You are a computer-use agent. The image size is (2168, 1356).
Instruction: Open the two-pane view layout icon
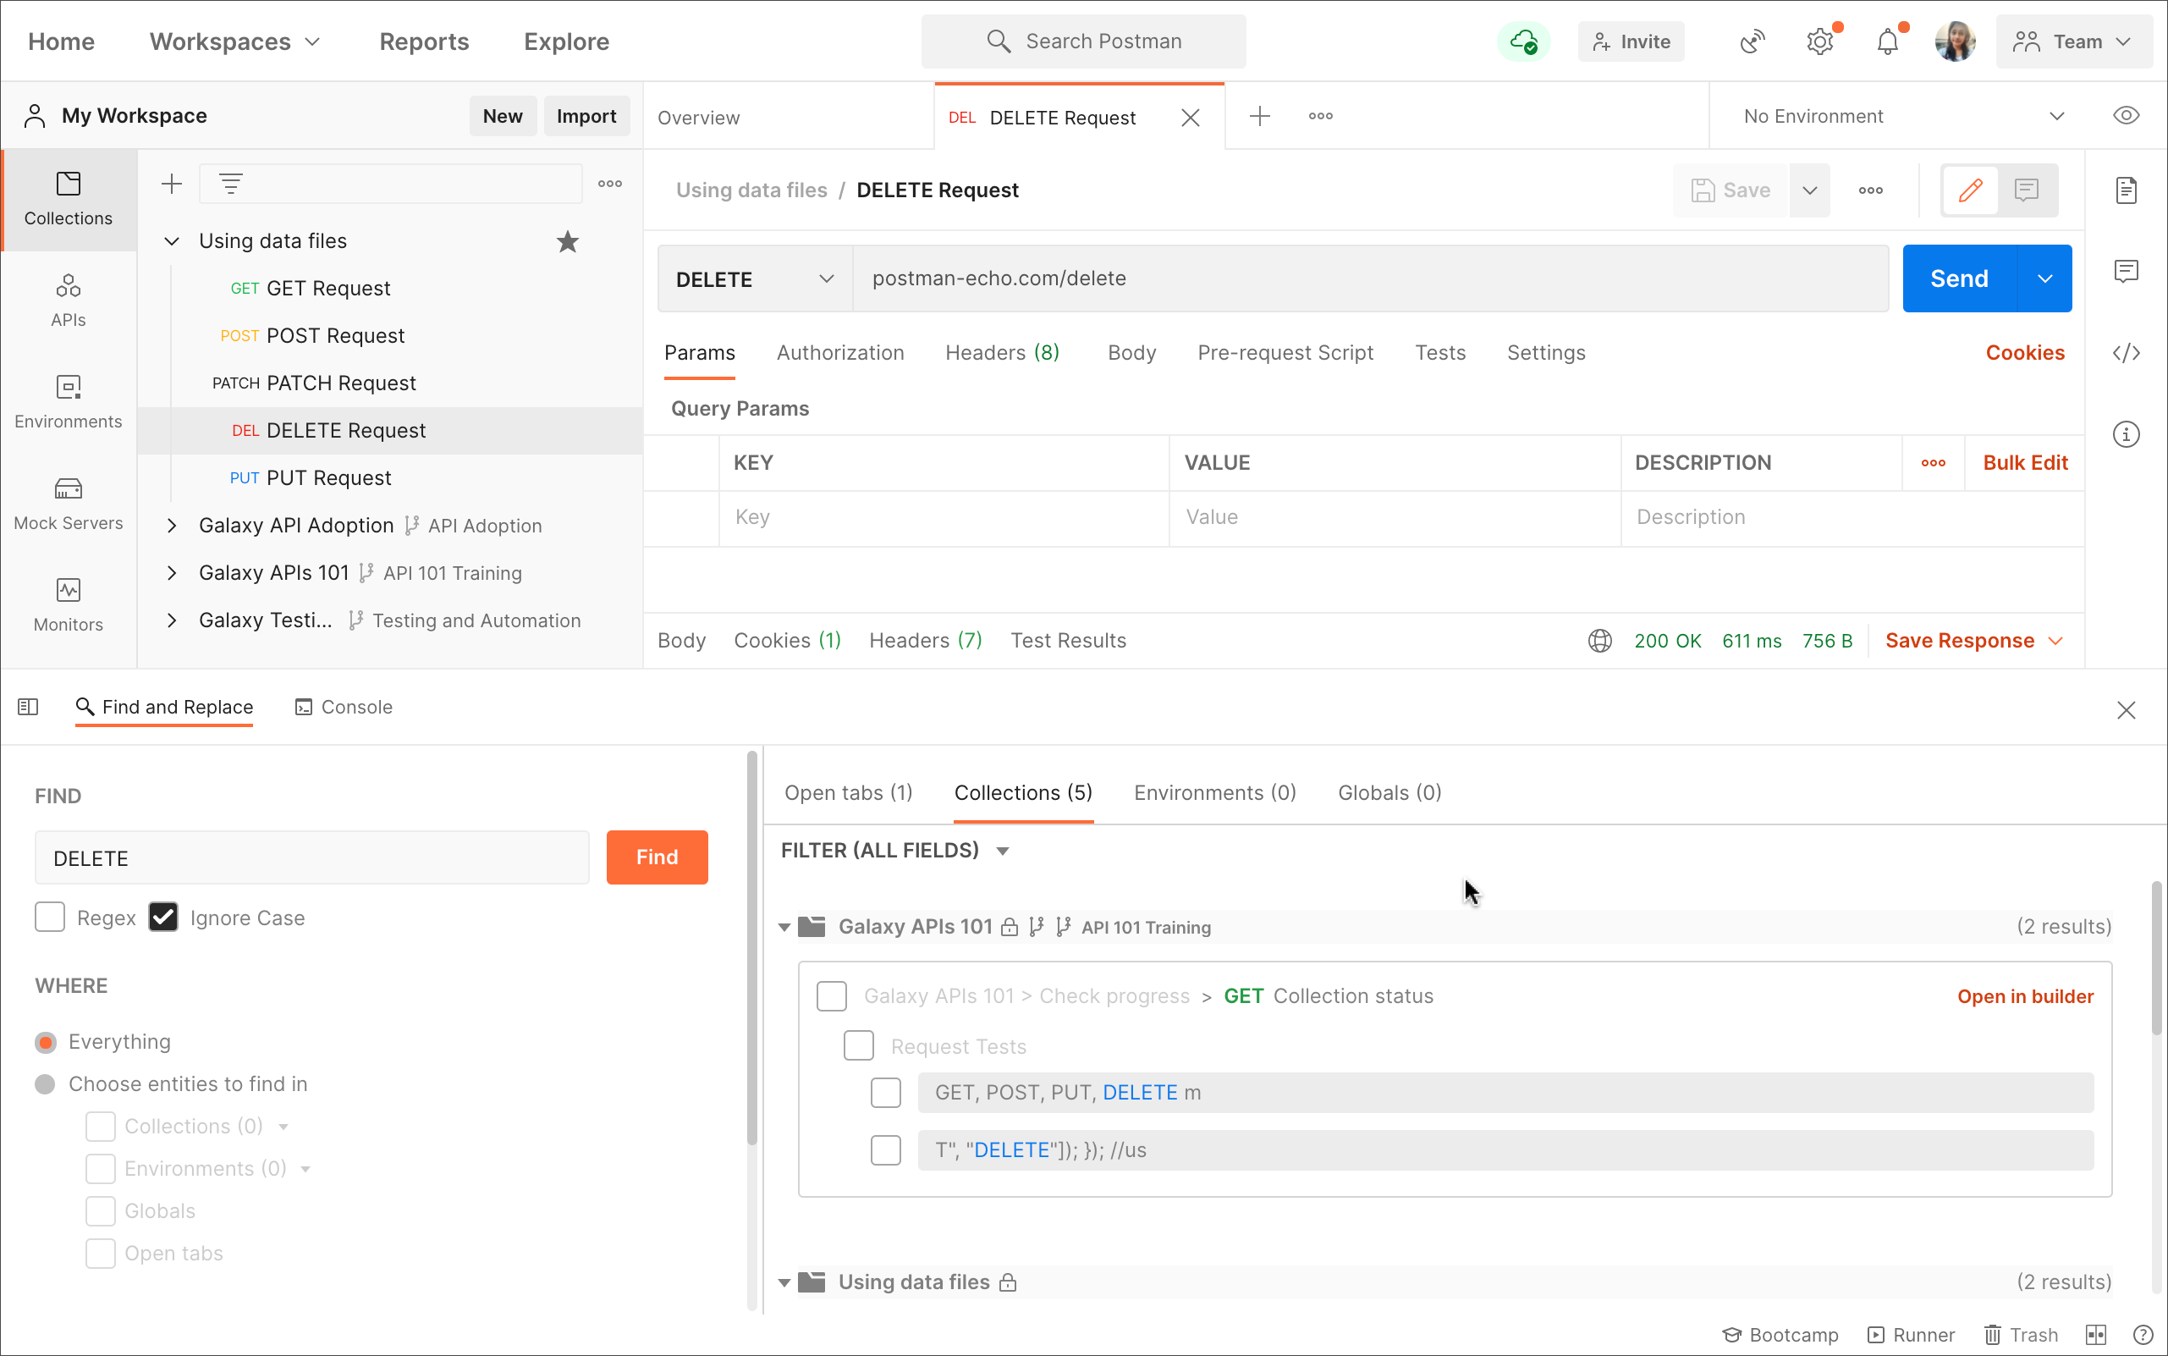tap(2095, 1335)
